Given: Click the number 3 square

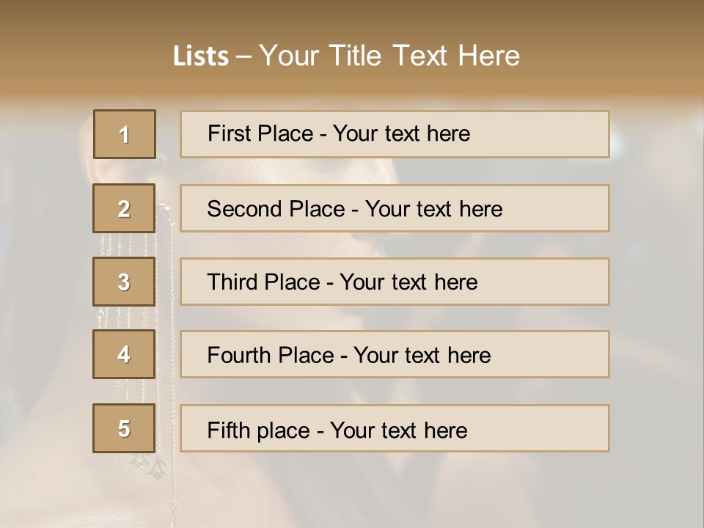Looking at the screenshot, I should pos(124,282).
